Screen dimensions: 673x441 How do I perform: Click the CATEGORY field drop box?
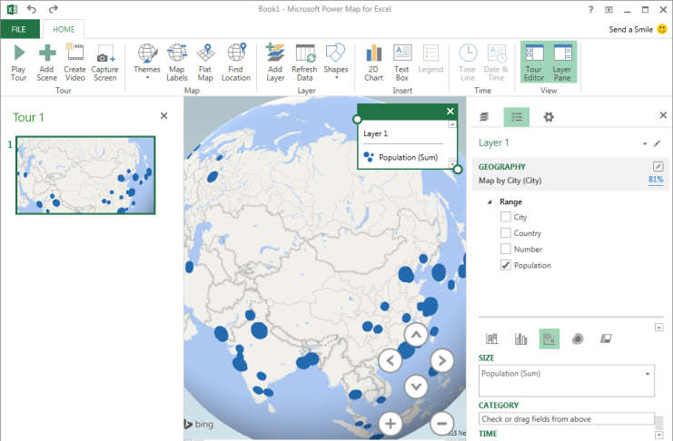point(566,418)
